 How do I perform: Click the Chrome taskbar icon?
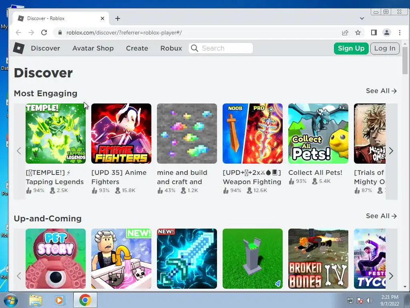(x=85, y=300)
